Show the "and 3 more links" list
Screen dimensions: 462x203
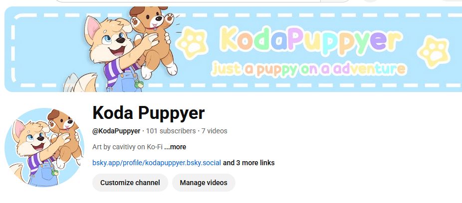[x=248, y=163]
